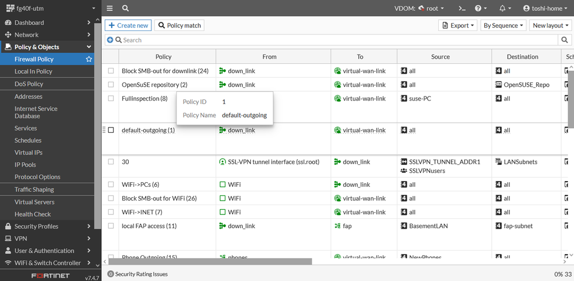This screenshot has width=574, height=281.
Task: Click the hamburger menu icon in top bar
Action: pyautogui.click(x=110, y=9)
